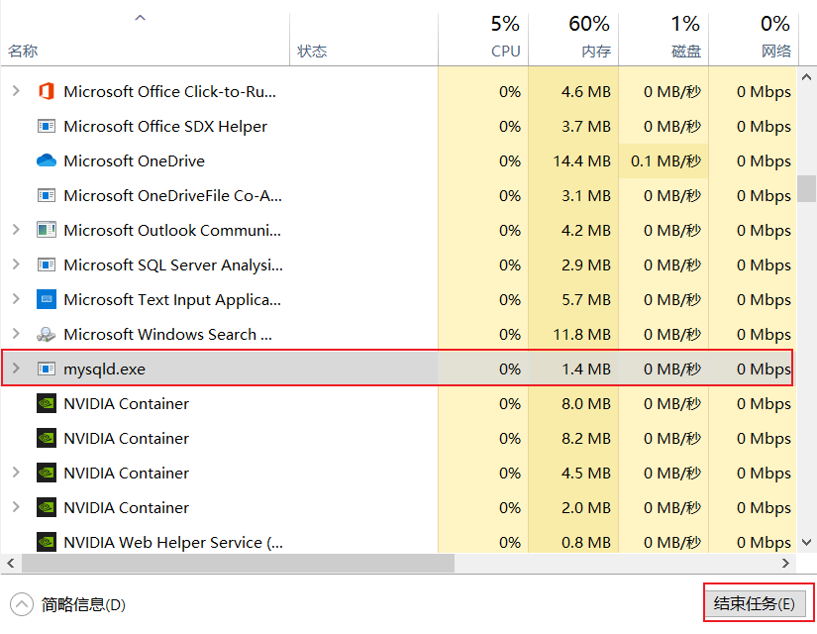Image resolution: width=817 pixels, height=634 pixels.
Task: Select the NVIDIA Container icon using 8.0 MB
Action: 46,404
